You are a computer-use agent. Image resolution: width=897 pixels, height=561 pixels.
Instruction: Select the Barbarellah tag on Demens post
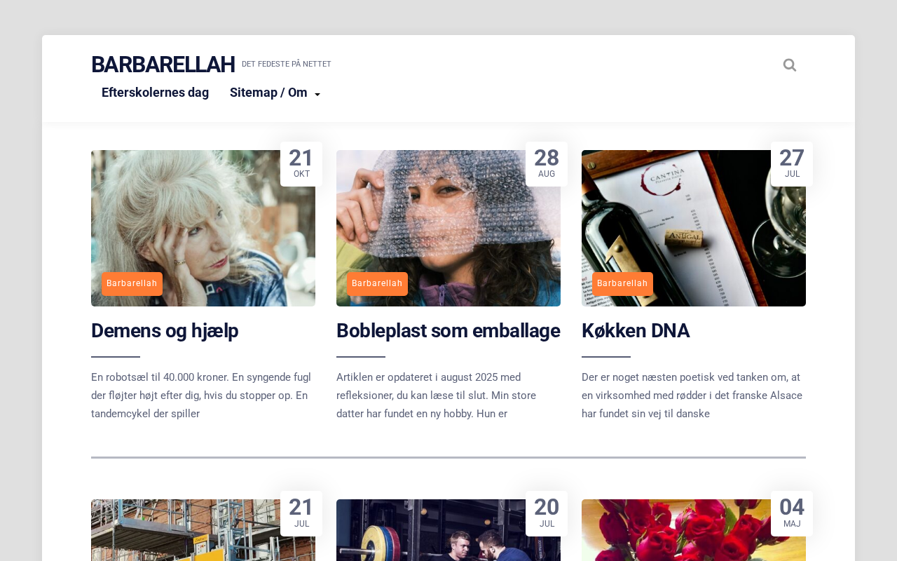132,284
